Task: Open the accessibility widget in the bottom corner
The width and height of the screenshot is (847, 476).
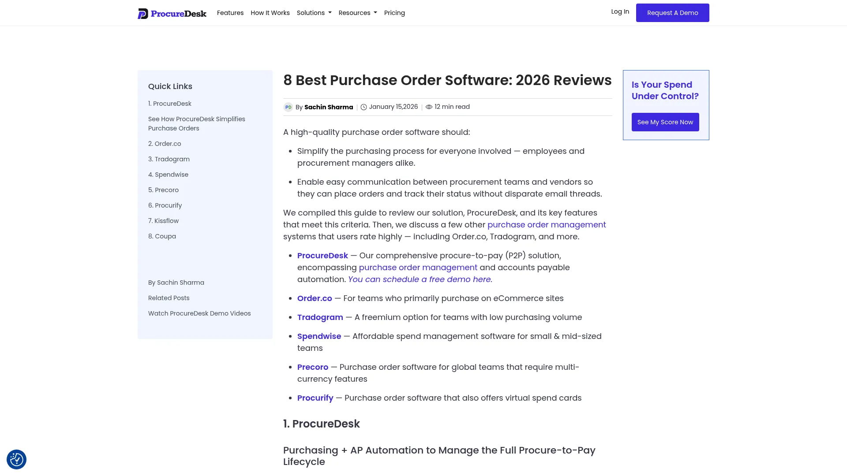Action: (16, 459)
